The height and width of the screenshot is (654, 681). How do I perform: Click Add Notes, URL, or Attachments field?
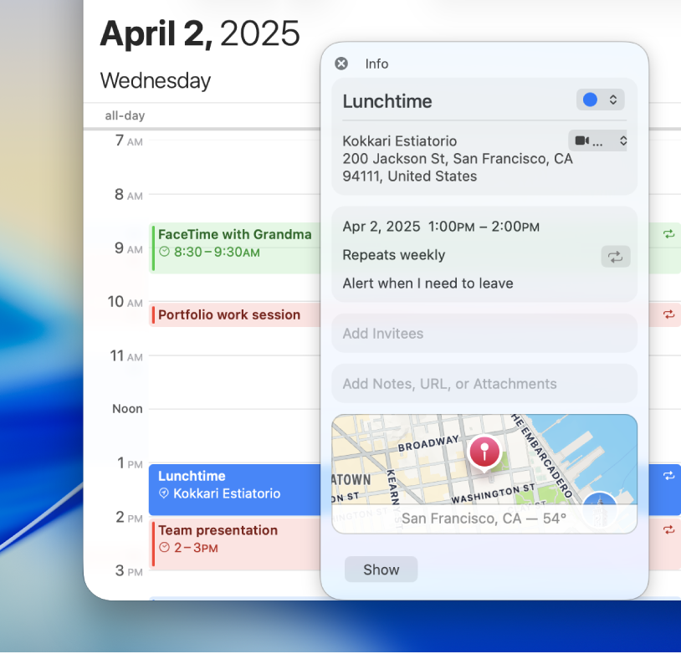(484, 383)
